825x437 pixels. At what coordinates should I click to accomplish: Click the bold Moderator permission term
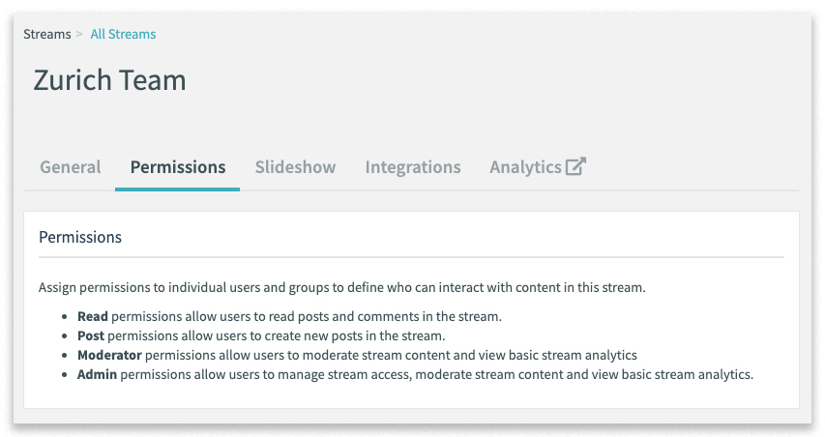tap(109, 356)
